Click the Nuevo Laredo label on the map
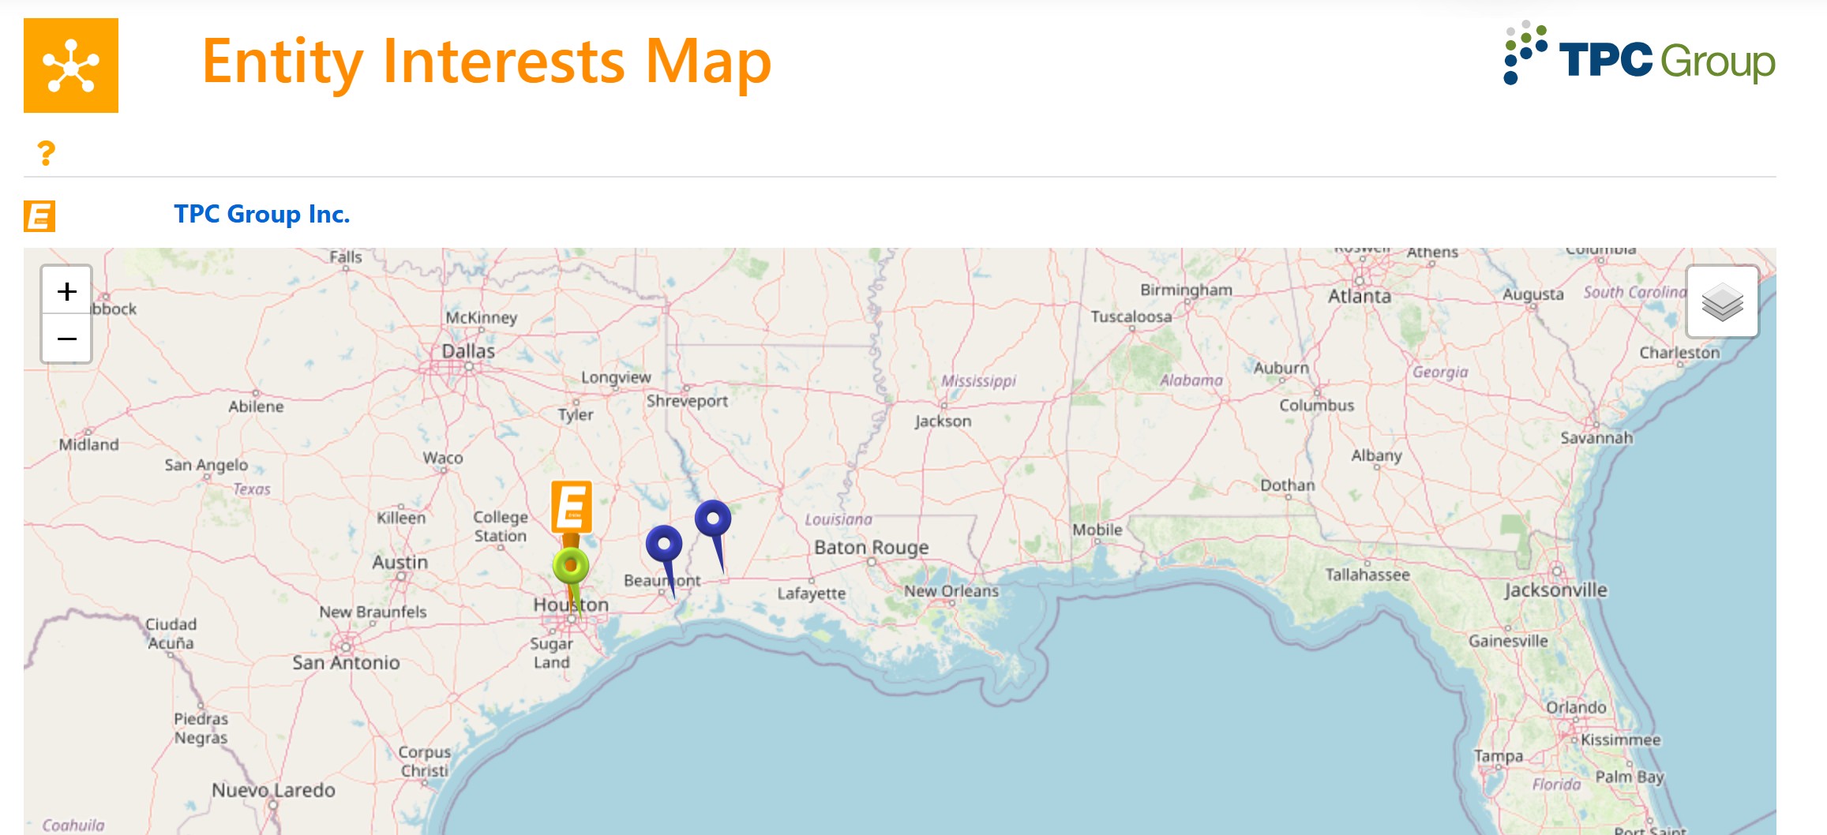The height and width of the screenshot is (835, 1827). tap(273, 790)
